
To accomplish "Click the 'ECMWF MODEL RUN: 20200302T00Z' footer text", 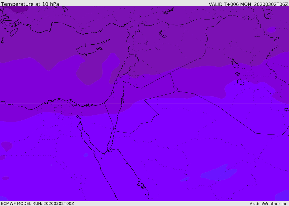I will (38, 203).
